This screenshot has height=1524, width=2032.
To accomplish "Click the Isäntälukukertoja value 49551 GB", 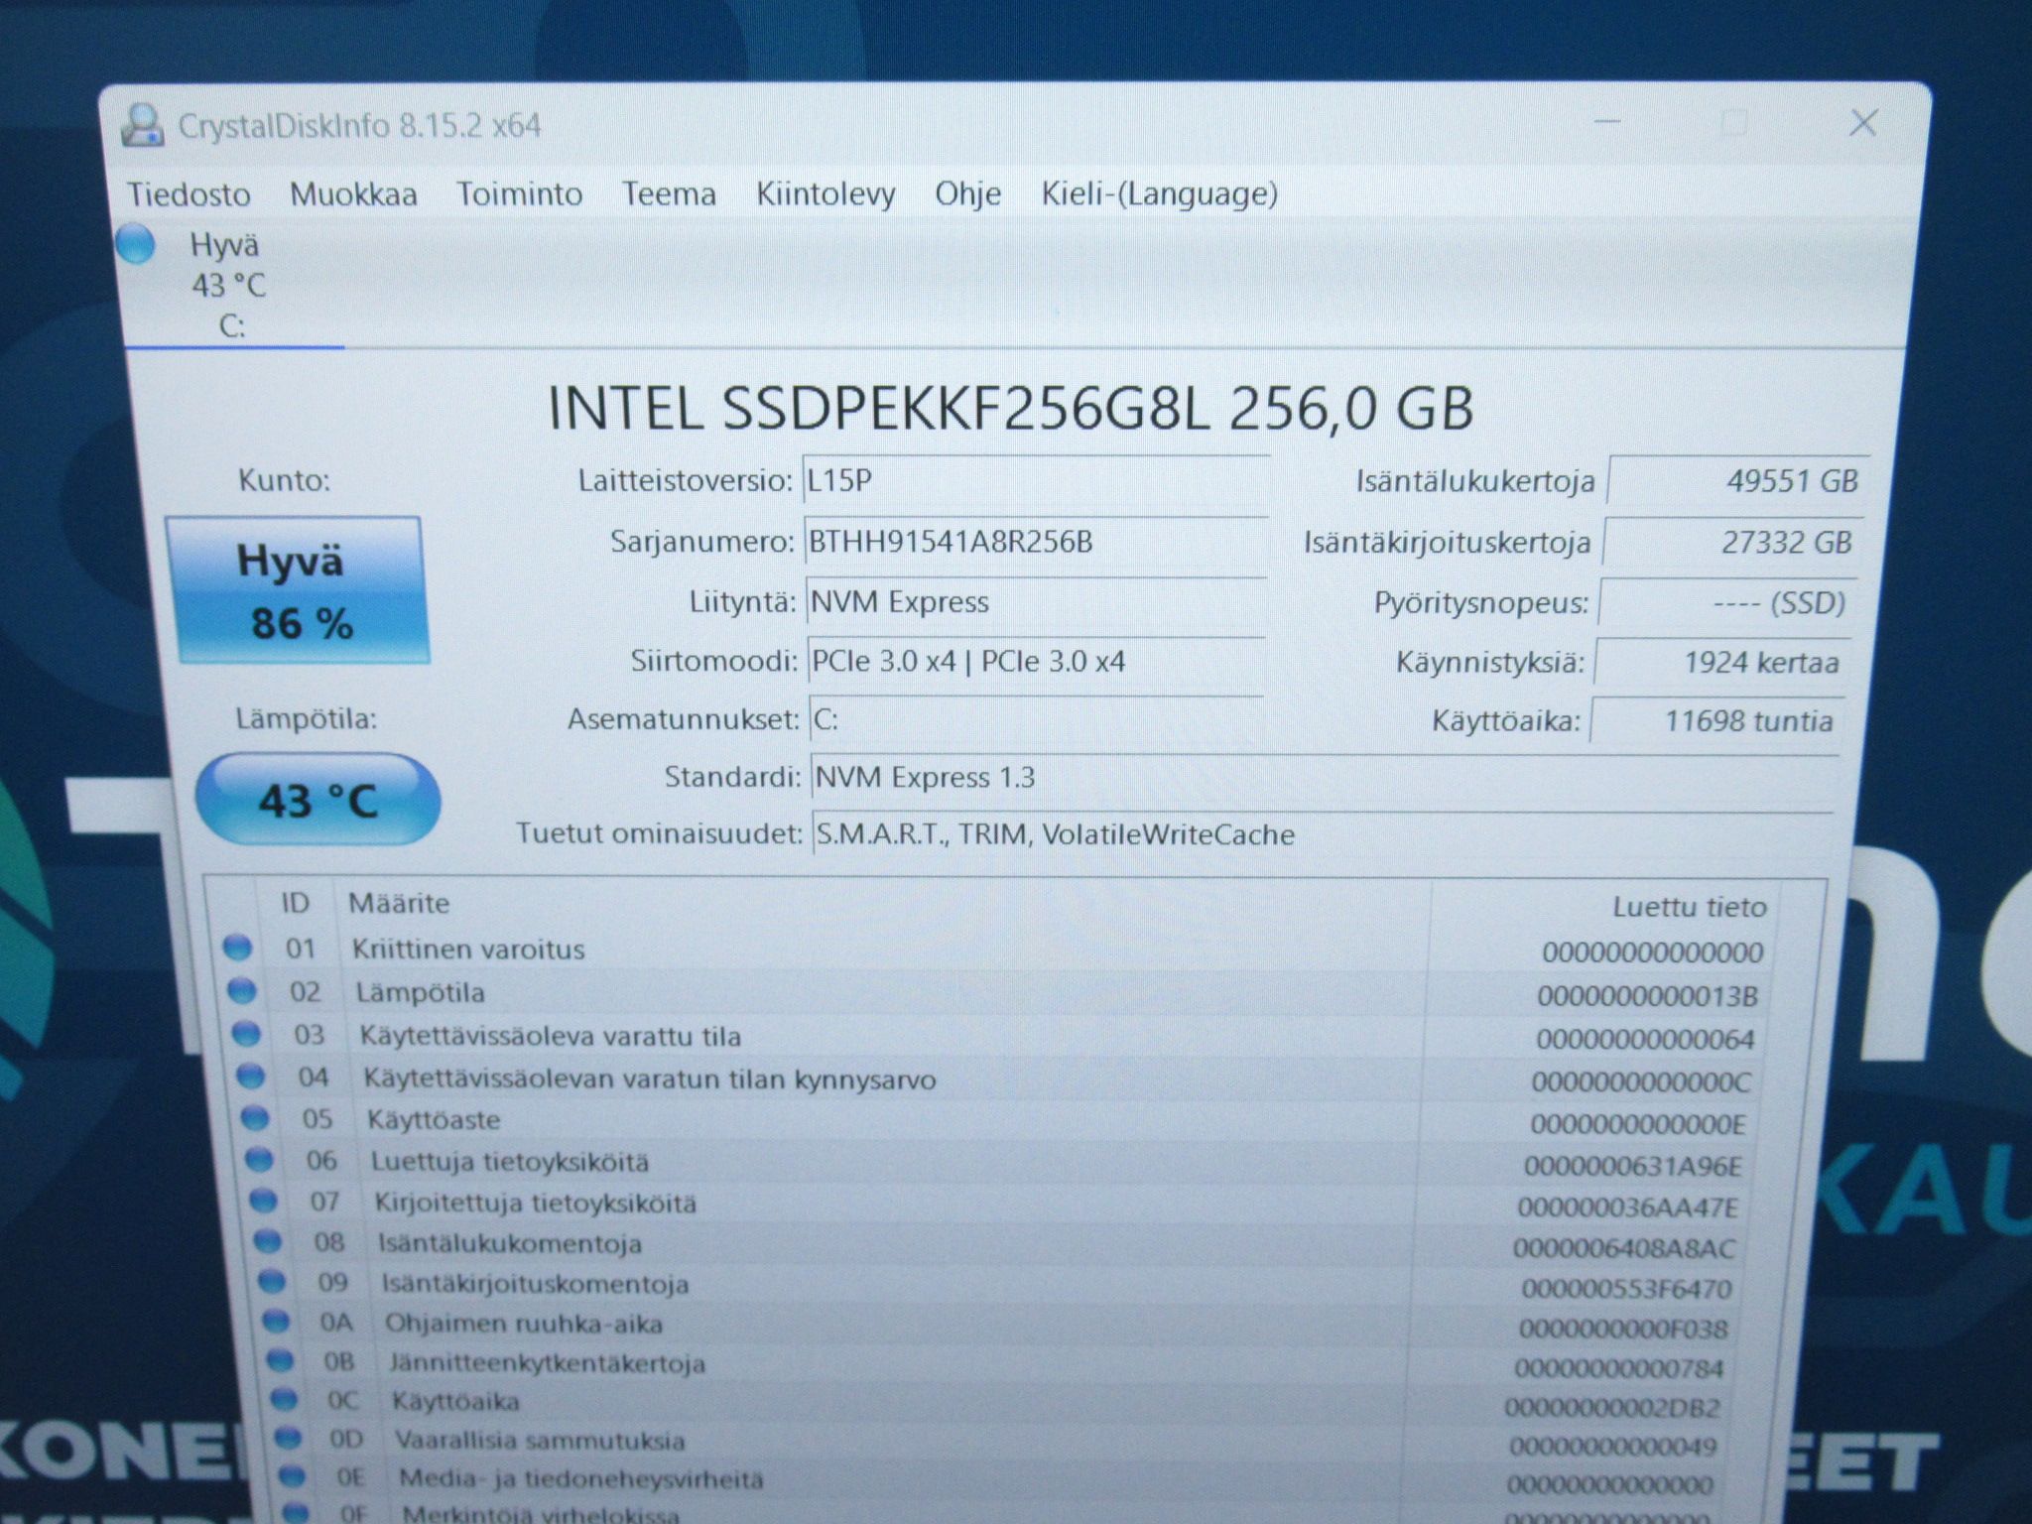I will tap(1738, 481).
